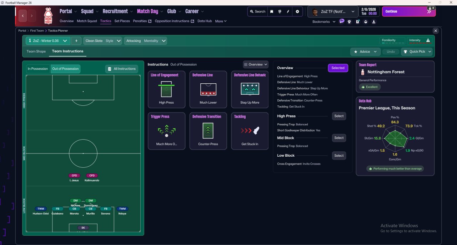
Task: Click the plus button to add tactic
Action: [x=76, y=41]
